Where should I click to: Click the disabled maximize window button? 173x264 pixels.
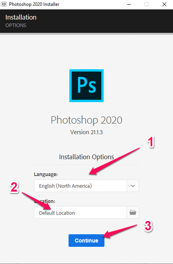pyautogui.click(x=147, y=4)
